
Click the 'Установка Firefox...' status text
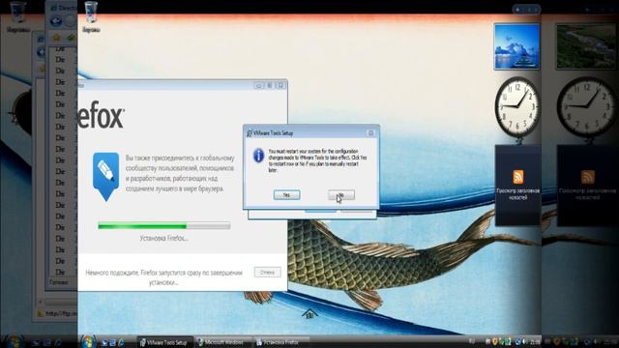163,239
